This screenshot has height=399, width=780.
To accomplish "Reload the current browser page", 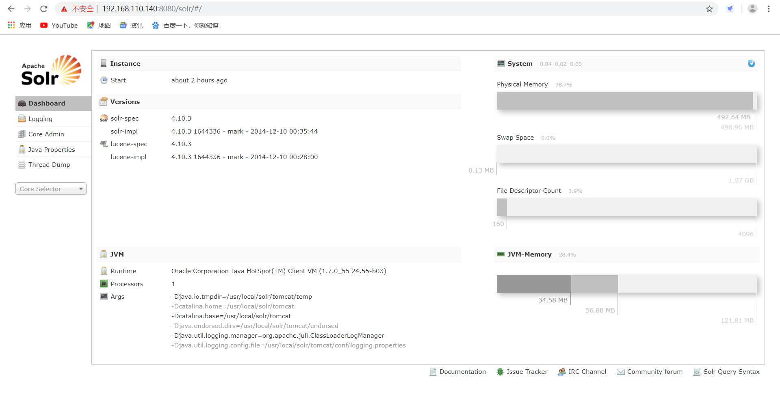I will pos(44,9).
